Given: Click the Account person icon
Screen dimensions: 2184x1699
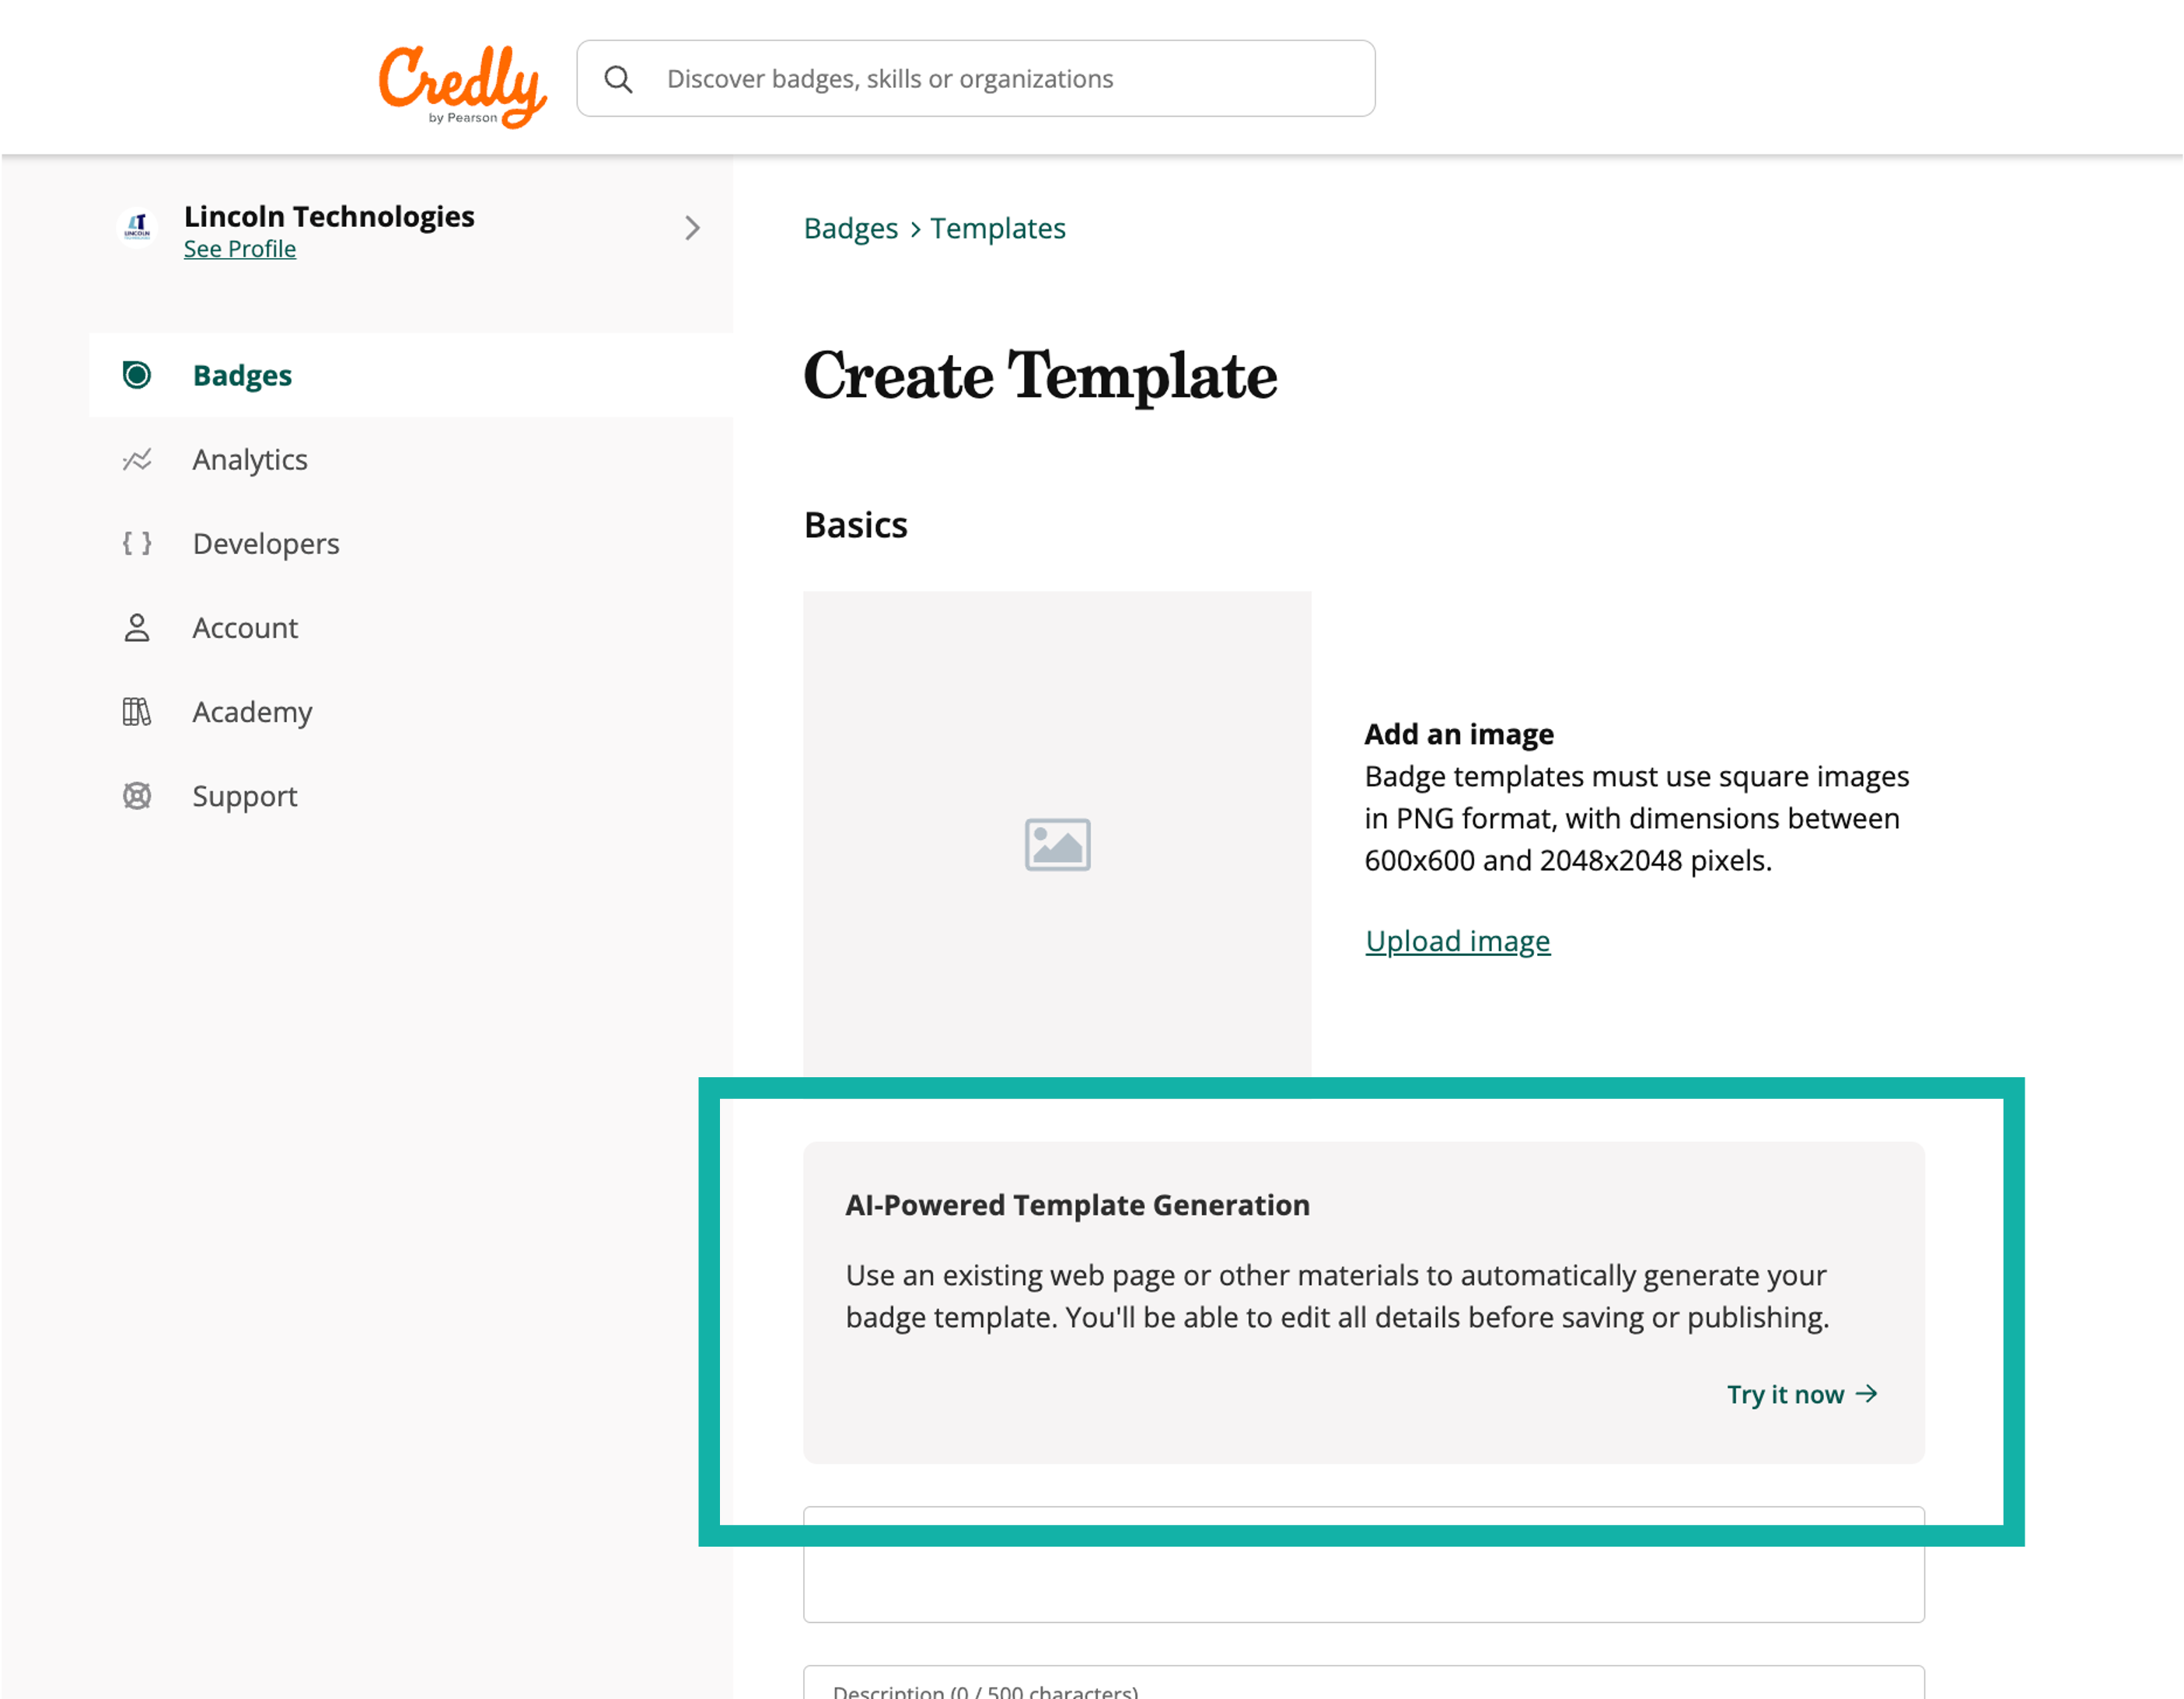Looking at the screenshot, I should pyautogui.click(x=137, y=628).
